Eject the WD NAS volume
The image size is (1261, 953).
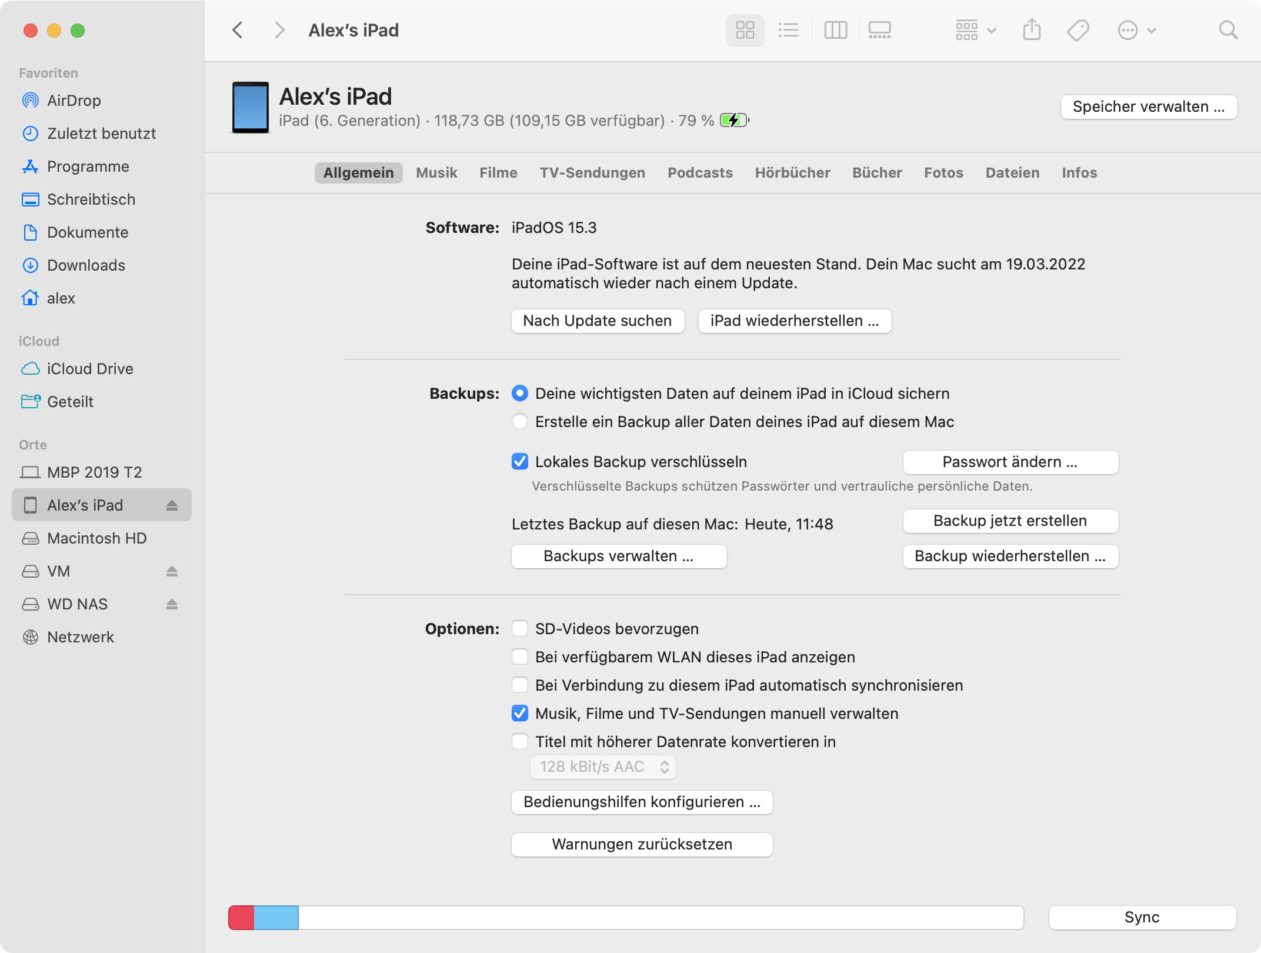coord(172,604)
